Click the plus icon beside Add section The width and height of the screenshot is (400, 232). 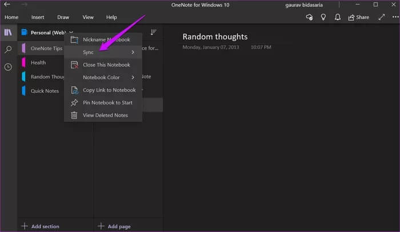tap(25, 226)
